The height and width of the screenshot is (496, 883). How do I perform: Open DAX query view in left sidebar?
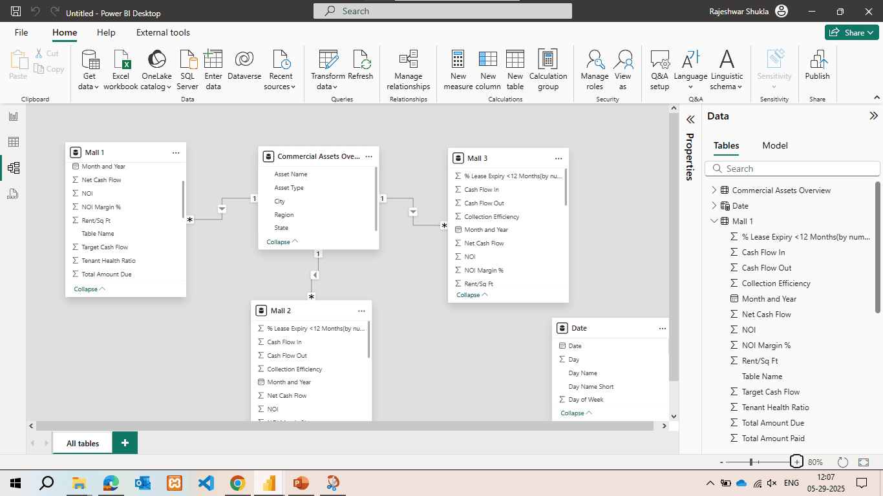pyautogui.click(x=13, y=194)
